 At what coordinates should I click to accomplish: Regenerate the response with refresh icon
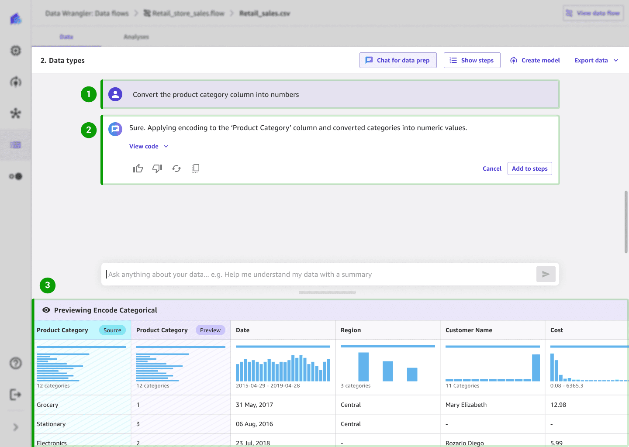[176, 168]
